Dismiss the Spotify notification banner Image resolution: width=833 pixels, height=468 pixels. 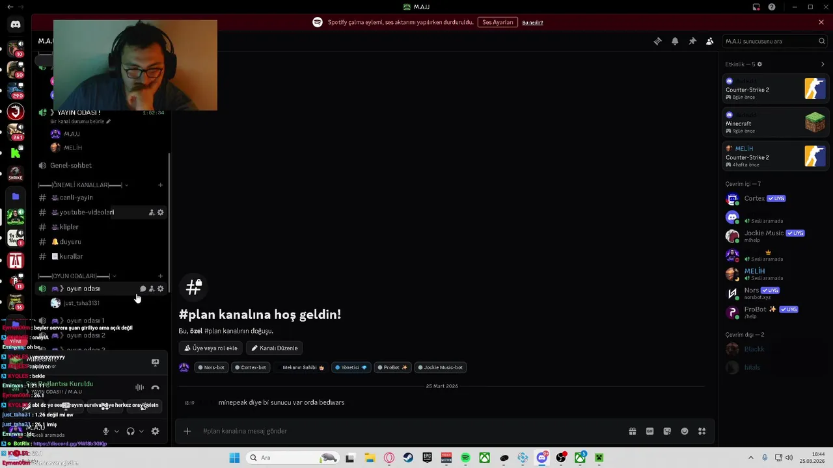coord(821,22)
